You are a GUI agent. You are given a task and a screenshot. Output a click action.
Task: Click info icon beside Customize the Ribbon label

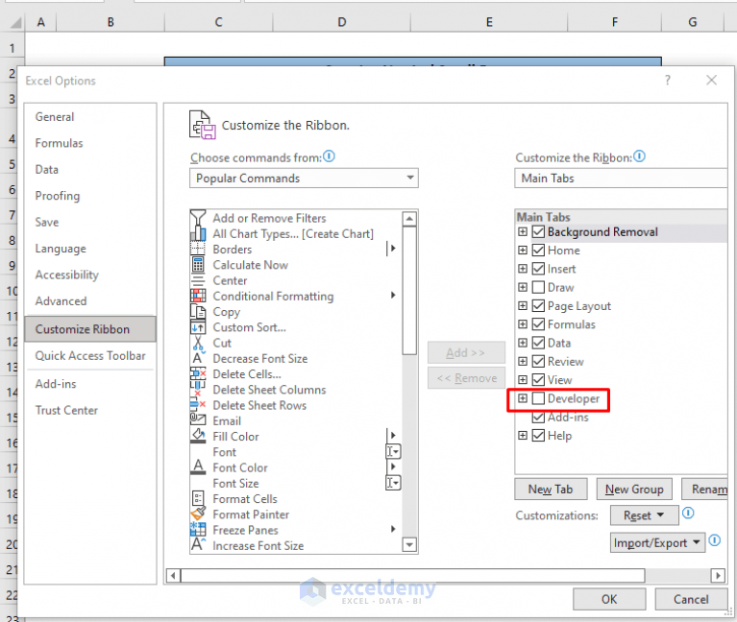(x=639, y=155)
